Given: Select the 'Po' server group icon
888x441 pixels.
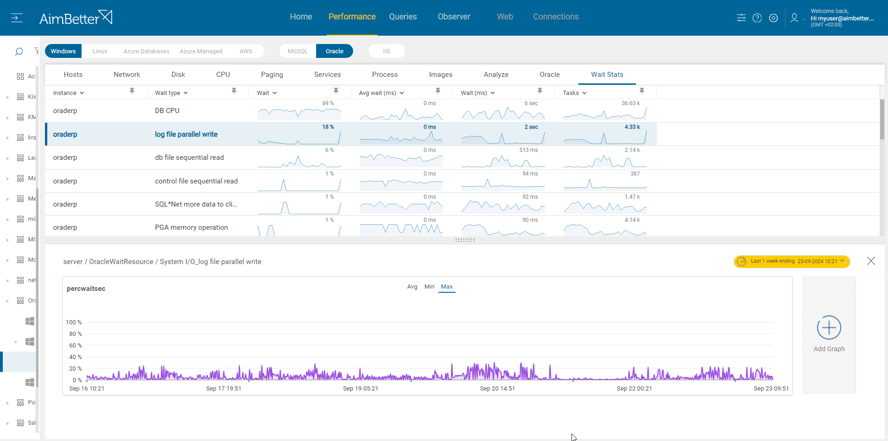Looking at the screenshot, I should pyautogui.click(x=20, y=403).
